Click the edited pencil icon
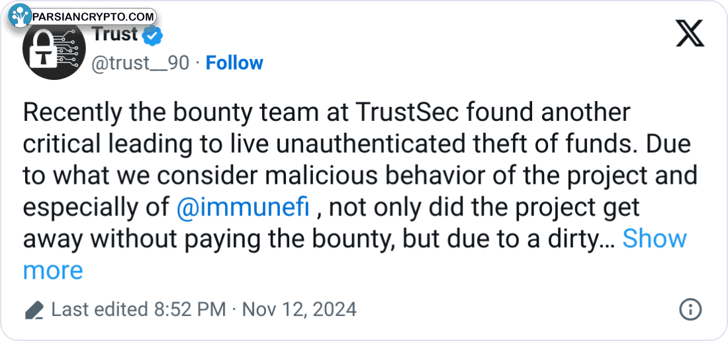This screenshot has height=341, width=728. click(34, 310)
